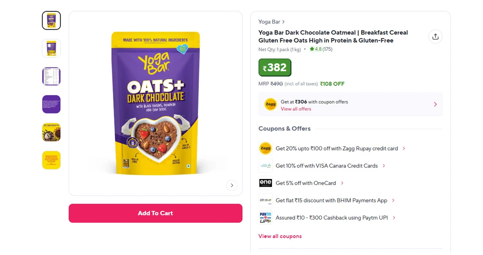Click the Paytm UPI cashback icon

pyautogui.click(x=266, y=218)
